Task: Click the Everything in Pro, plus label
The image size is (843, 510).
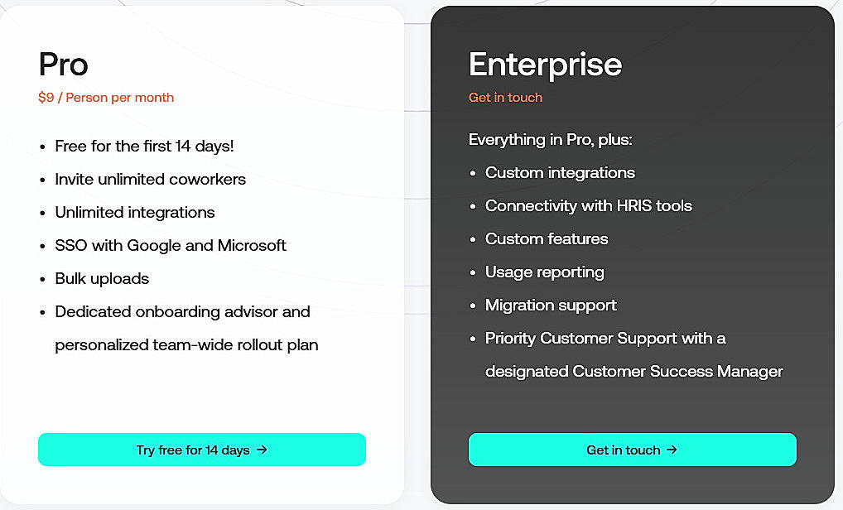Action: tap(551, 139)
